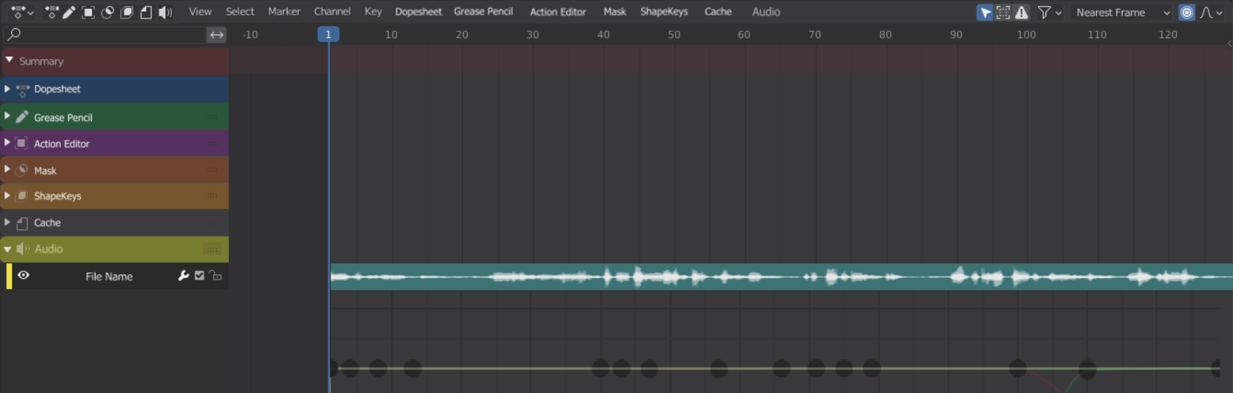Select the Grease Pencil mode pencil icon
The height and width of the screenshot is (393, 1233).
(69, 12)
